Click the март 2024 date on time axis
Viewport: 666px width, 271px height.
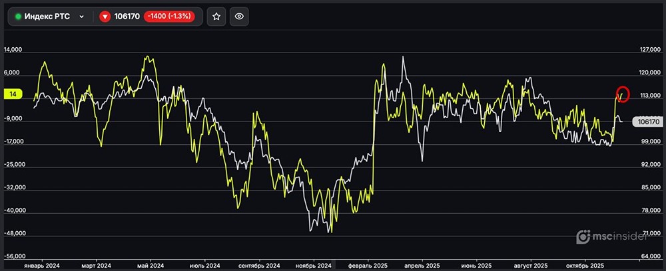(96, 266)
